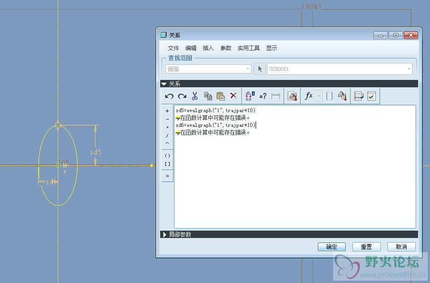Screen dimensions: 430x283
Task: Select the weight-with-clock units icon
Action: [x=342, y=96]
